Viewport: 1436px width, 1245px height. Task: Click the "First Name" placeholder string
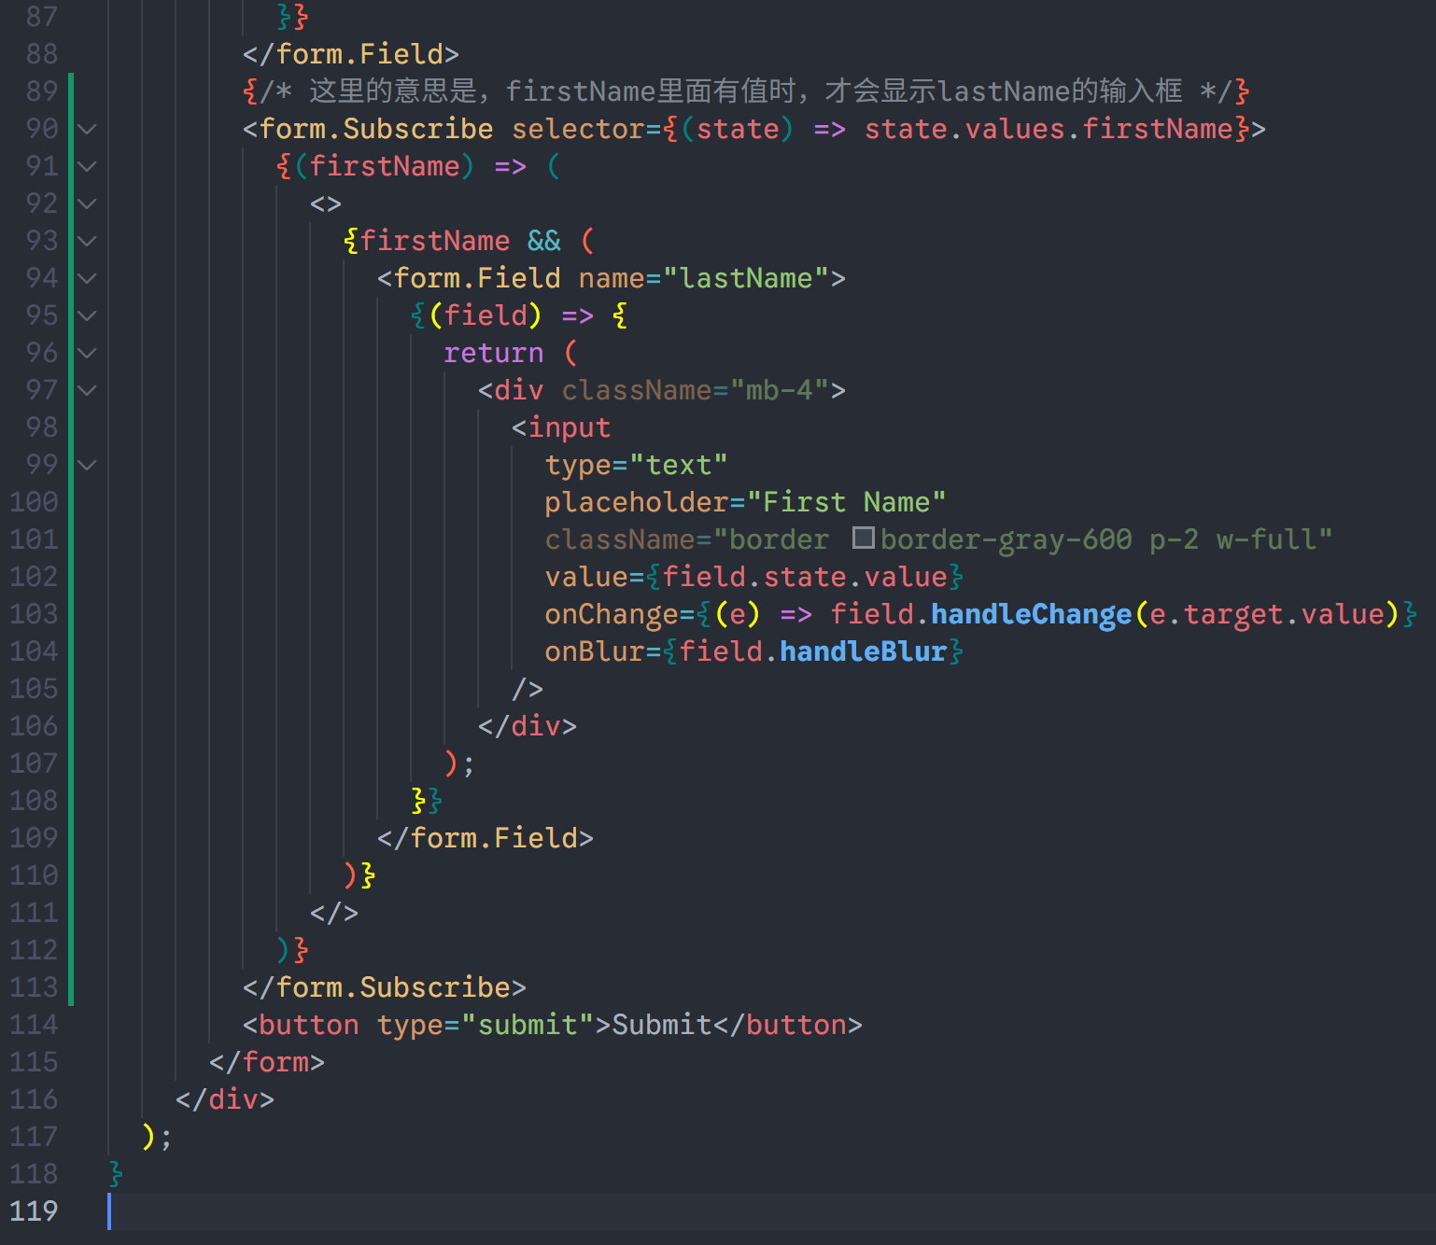click(846, 502)
